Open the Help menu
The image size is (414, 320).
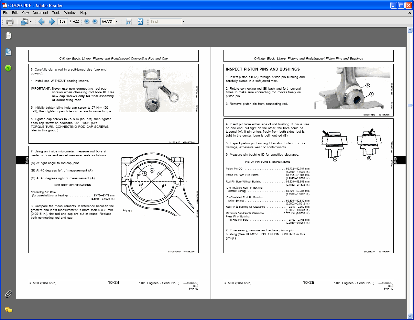click(84, 13)
